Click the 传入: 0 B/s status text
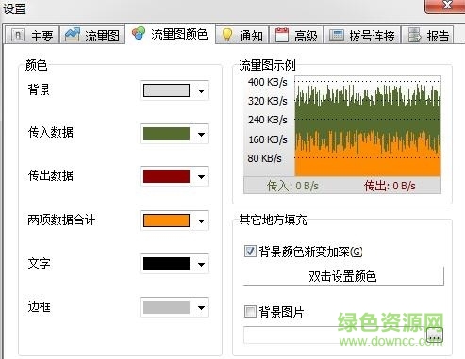Viewport: 465px width, 359px height. [x=292, y=186]
